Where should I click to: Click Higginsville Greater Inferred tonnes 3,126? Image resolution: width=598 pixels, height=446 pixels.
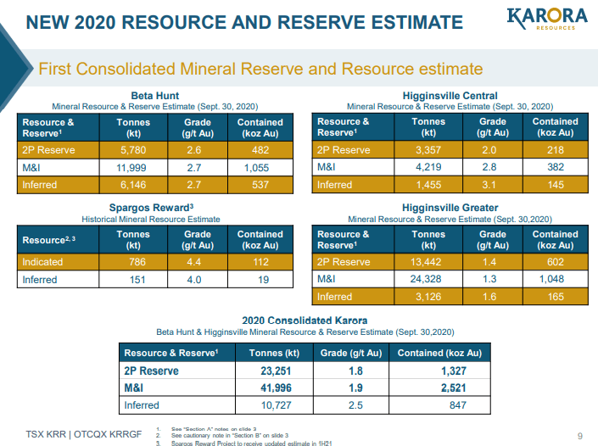428,297
